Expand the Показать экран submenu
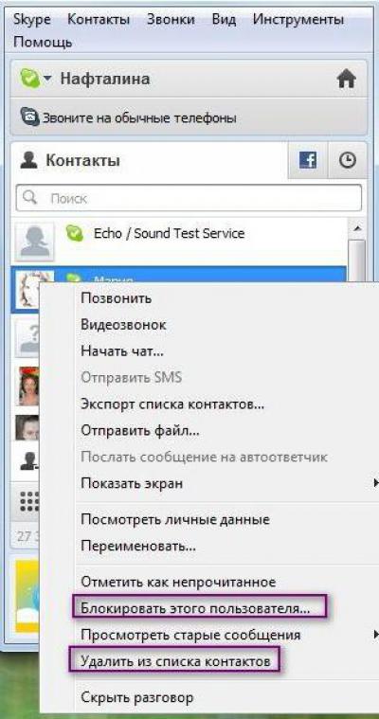The height and width of the screenshot is (719, 379). (376, 483)
